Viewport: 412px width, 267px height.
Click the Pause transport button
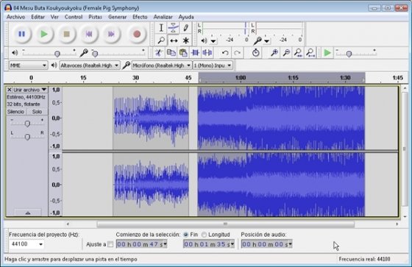click(21, 34)
